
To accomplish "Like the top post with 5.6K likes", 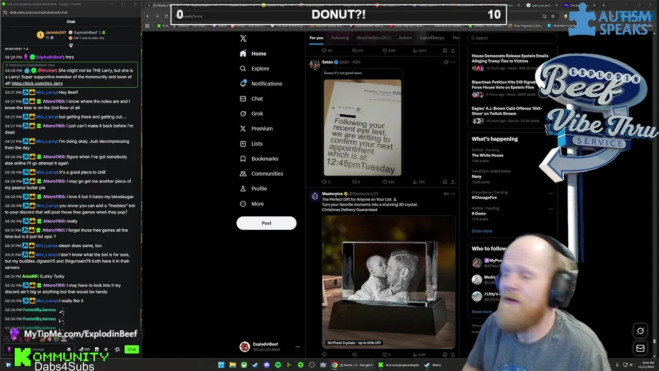I will [x=385, y=50].
